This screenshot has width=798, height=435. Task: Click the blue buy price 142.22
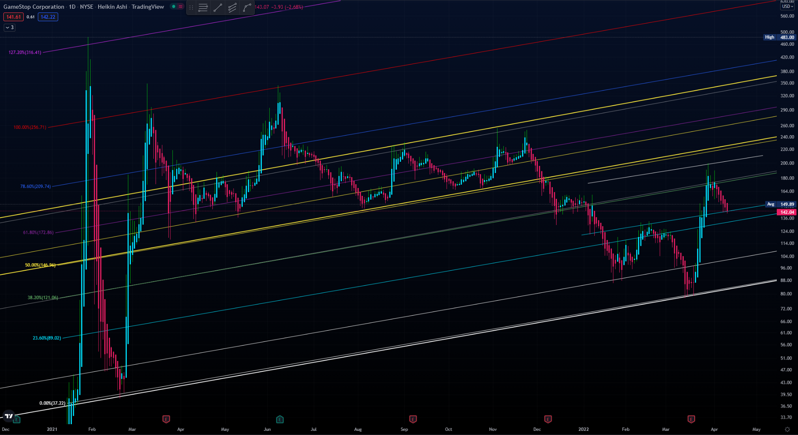[48, 17]
